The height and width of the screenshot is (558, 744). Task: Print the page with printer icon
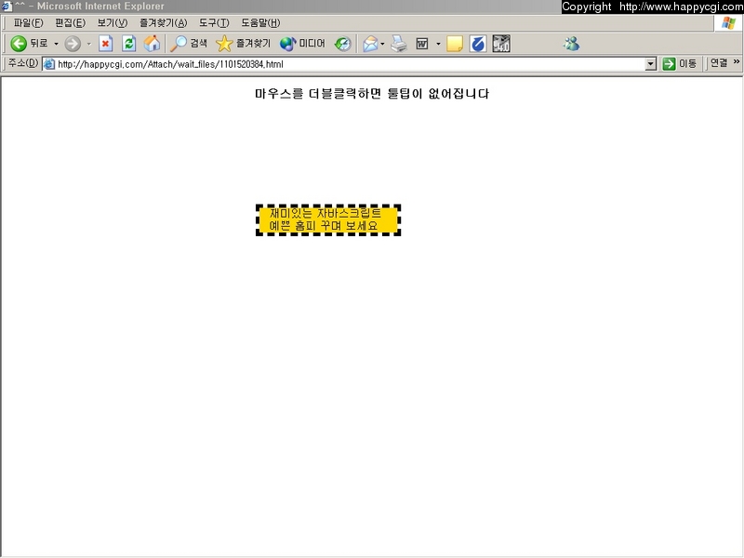coord(399,44)
